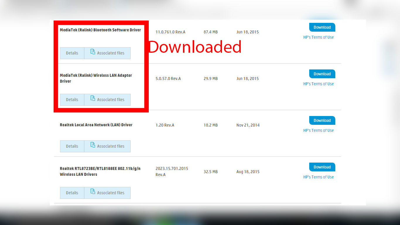Screen dimensions: 400x225
Task: Click the 'Jun 18, 2015' date in MediaTek Bluetooth row
Action: [247, 32]
